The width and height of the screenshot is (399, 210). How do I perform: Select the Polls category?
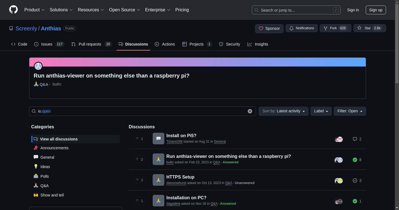pyautogui.click(x=76, y=176)
